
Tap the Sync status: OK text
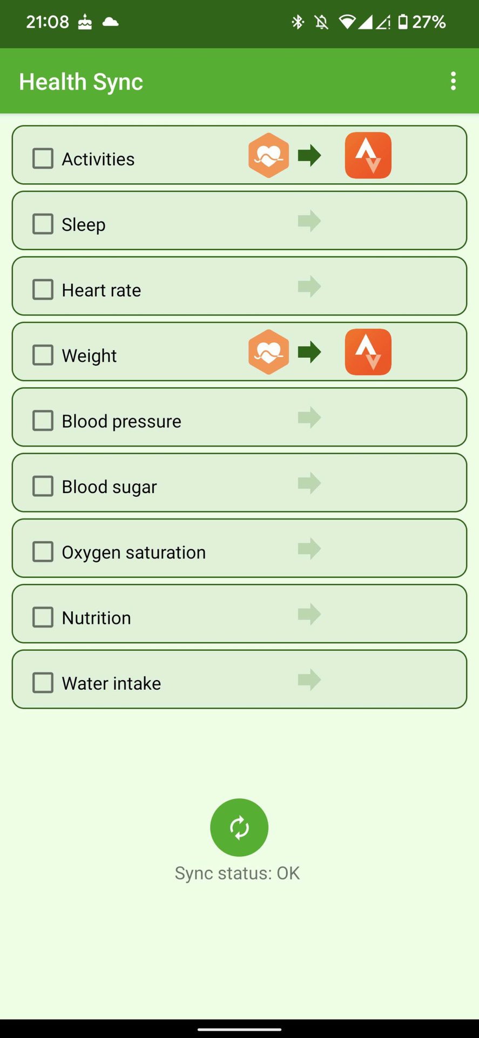tap(237, 873)
